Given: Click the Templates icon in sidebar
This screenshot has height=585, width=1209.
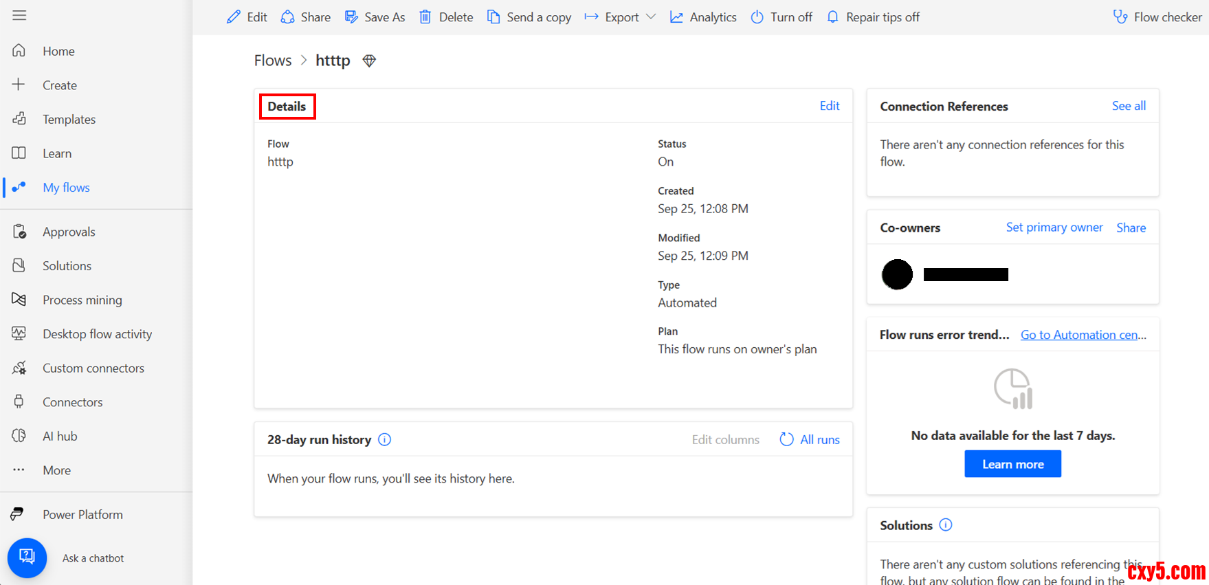Looking at the screenshot, I should (x=19, y=118).
